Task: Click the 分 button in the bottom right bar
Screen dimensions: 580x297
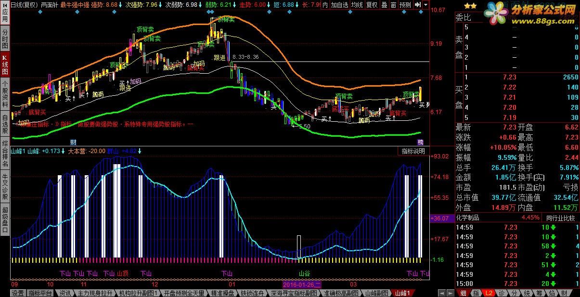Action: (x=514, y=293)
